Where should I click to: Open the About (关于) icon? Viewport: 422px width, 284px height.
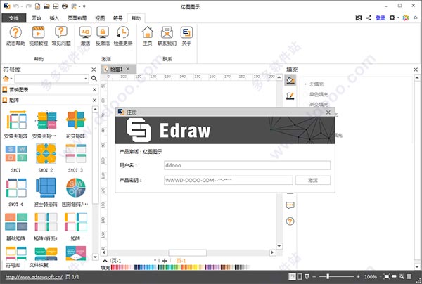(186, 36)
